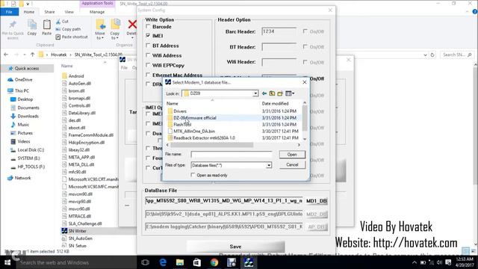Enable the Barcode write option
The width and height of the screenshot is (478, 269).
click(x=148, y=27)
